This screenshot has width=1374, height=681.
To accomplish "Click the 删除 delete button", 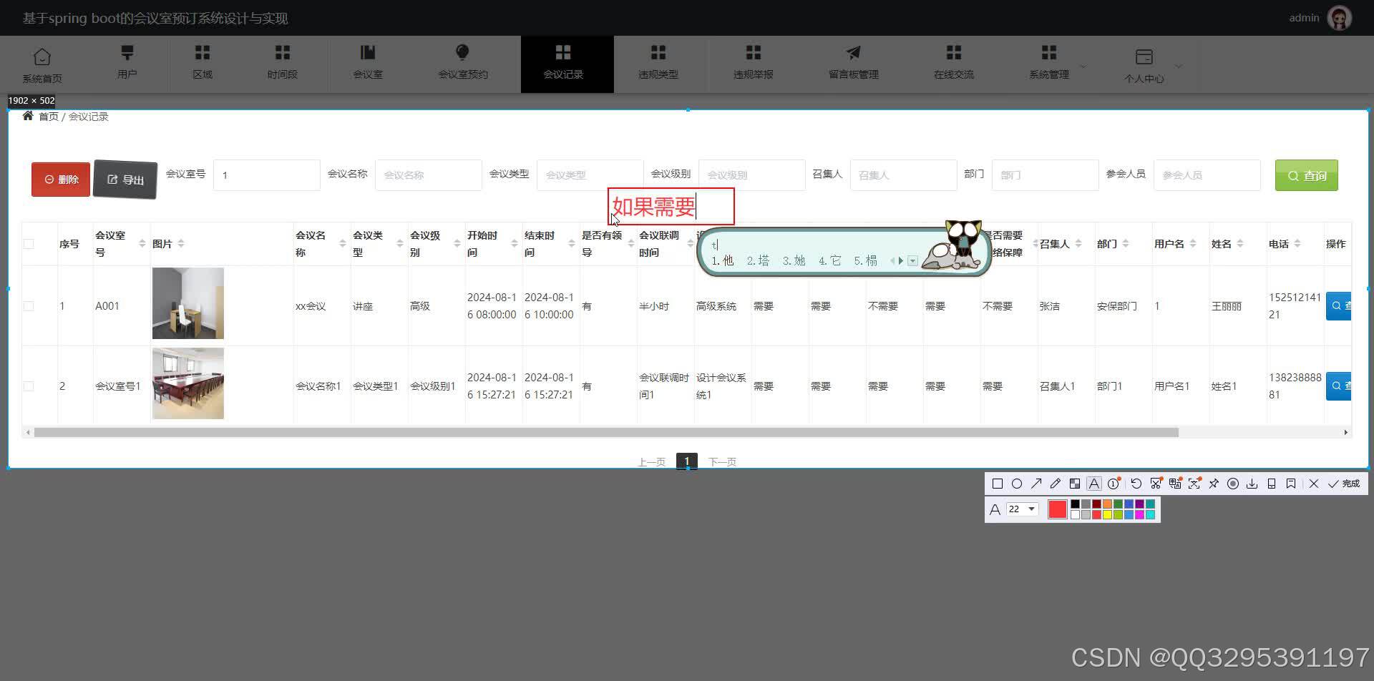I will click(60, 179).
